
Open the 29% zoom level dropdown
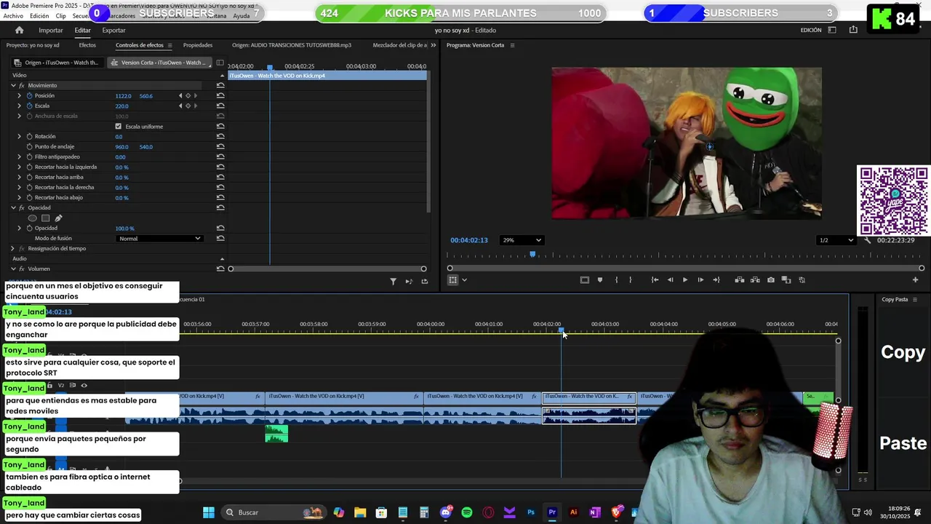click(x=522, y=240)
